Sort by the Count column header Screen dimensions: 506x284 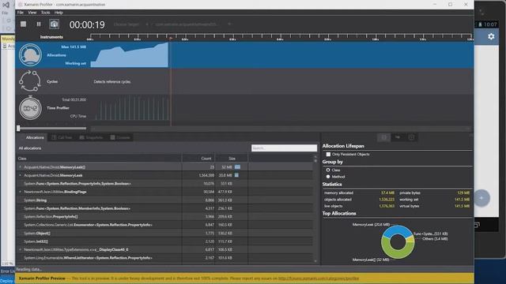pos(198,159)
